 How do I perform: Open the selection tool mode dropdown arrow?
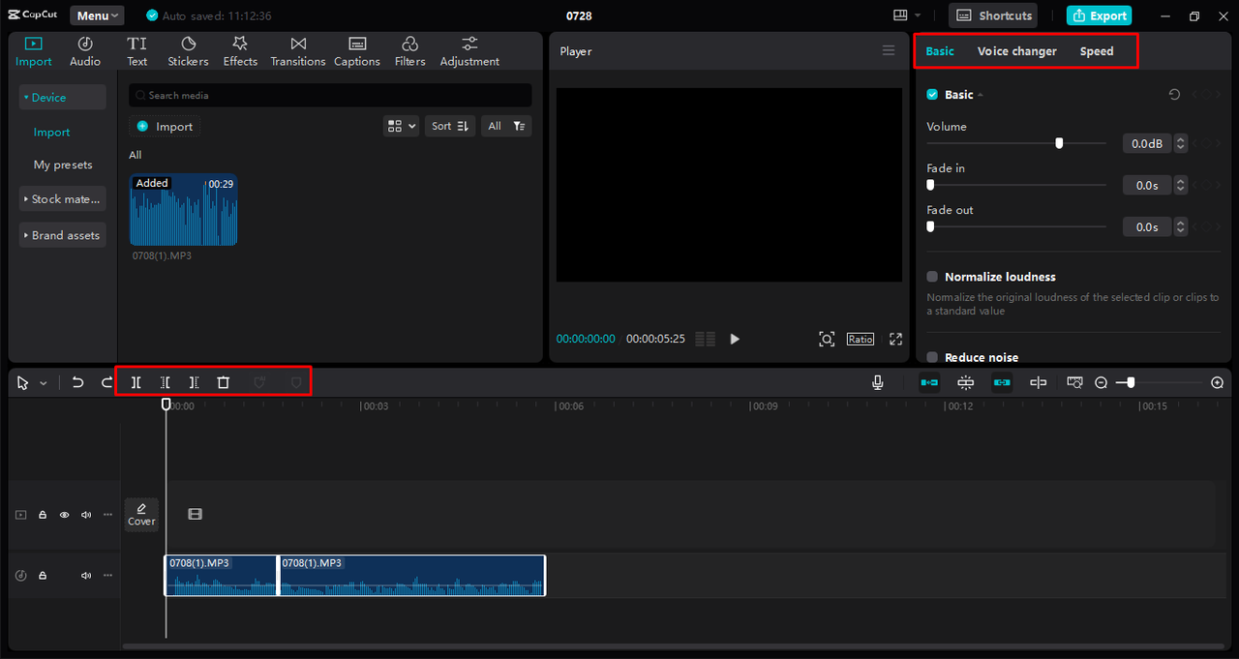tap(43, 383)
